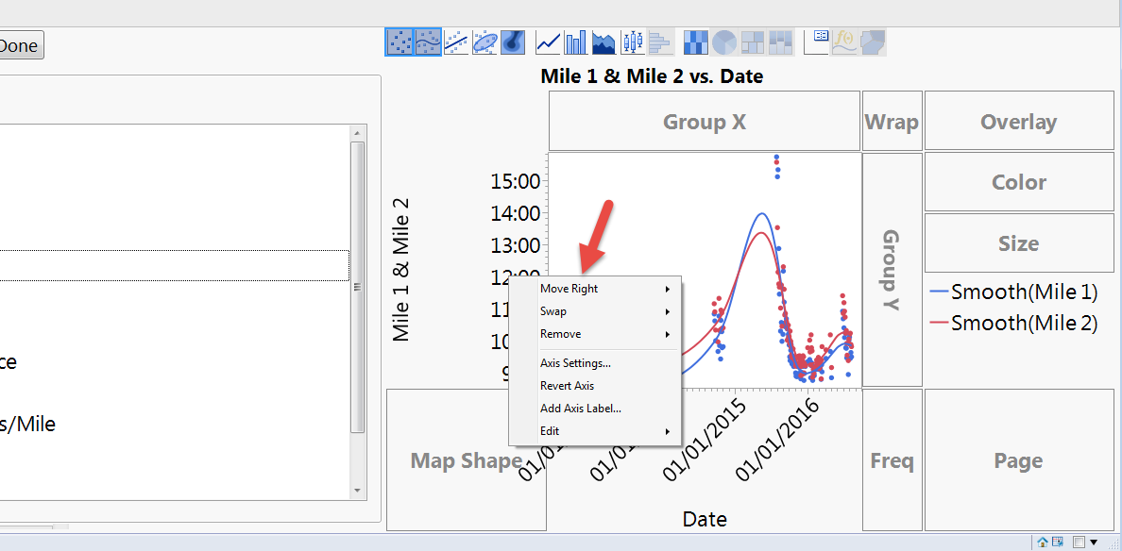Select Axis Settings from the context menu
This screenshot has width=1122, height=551.
coord(576,362)
